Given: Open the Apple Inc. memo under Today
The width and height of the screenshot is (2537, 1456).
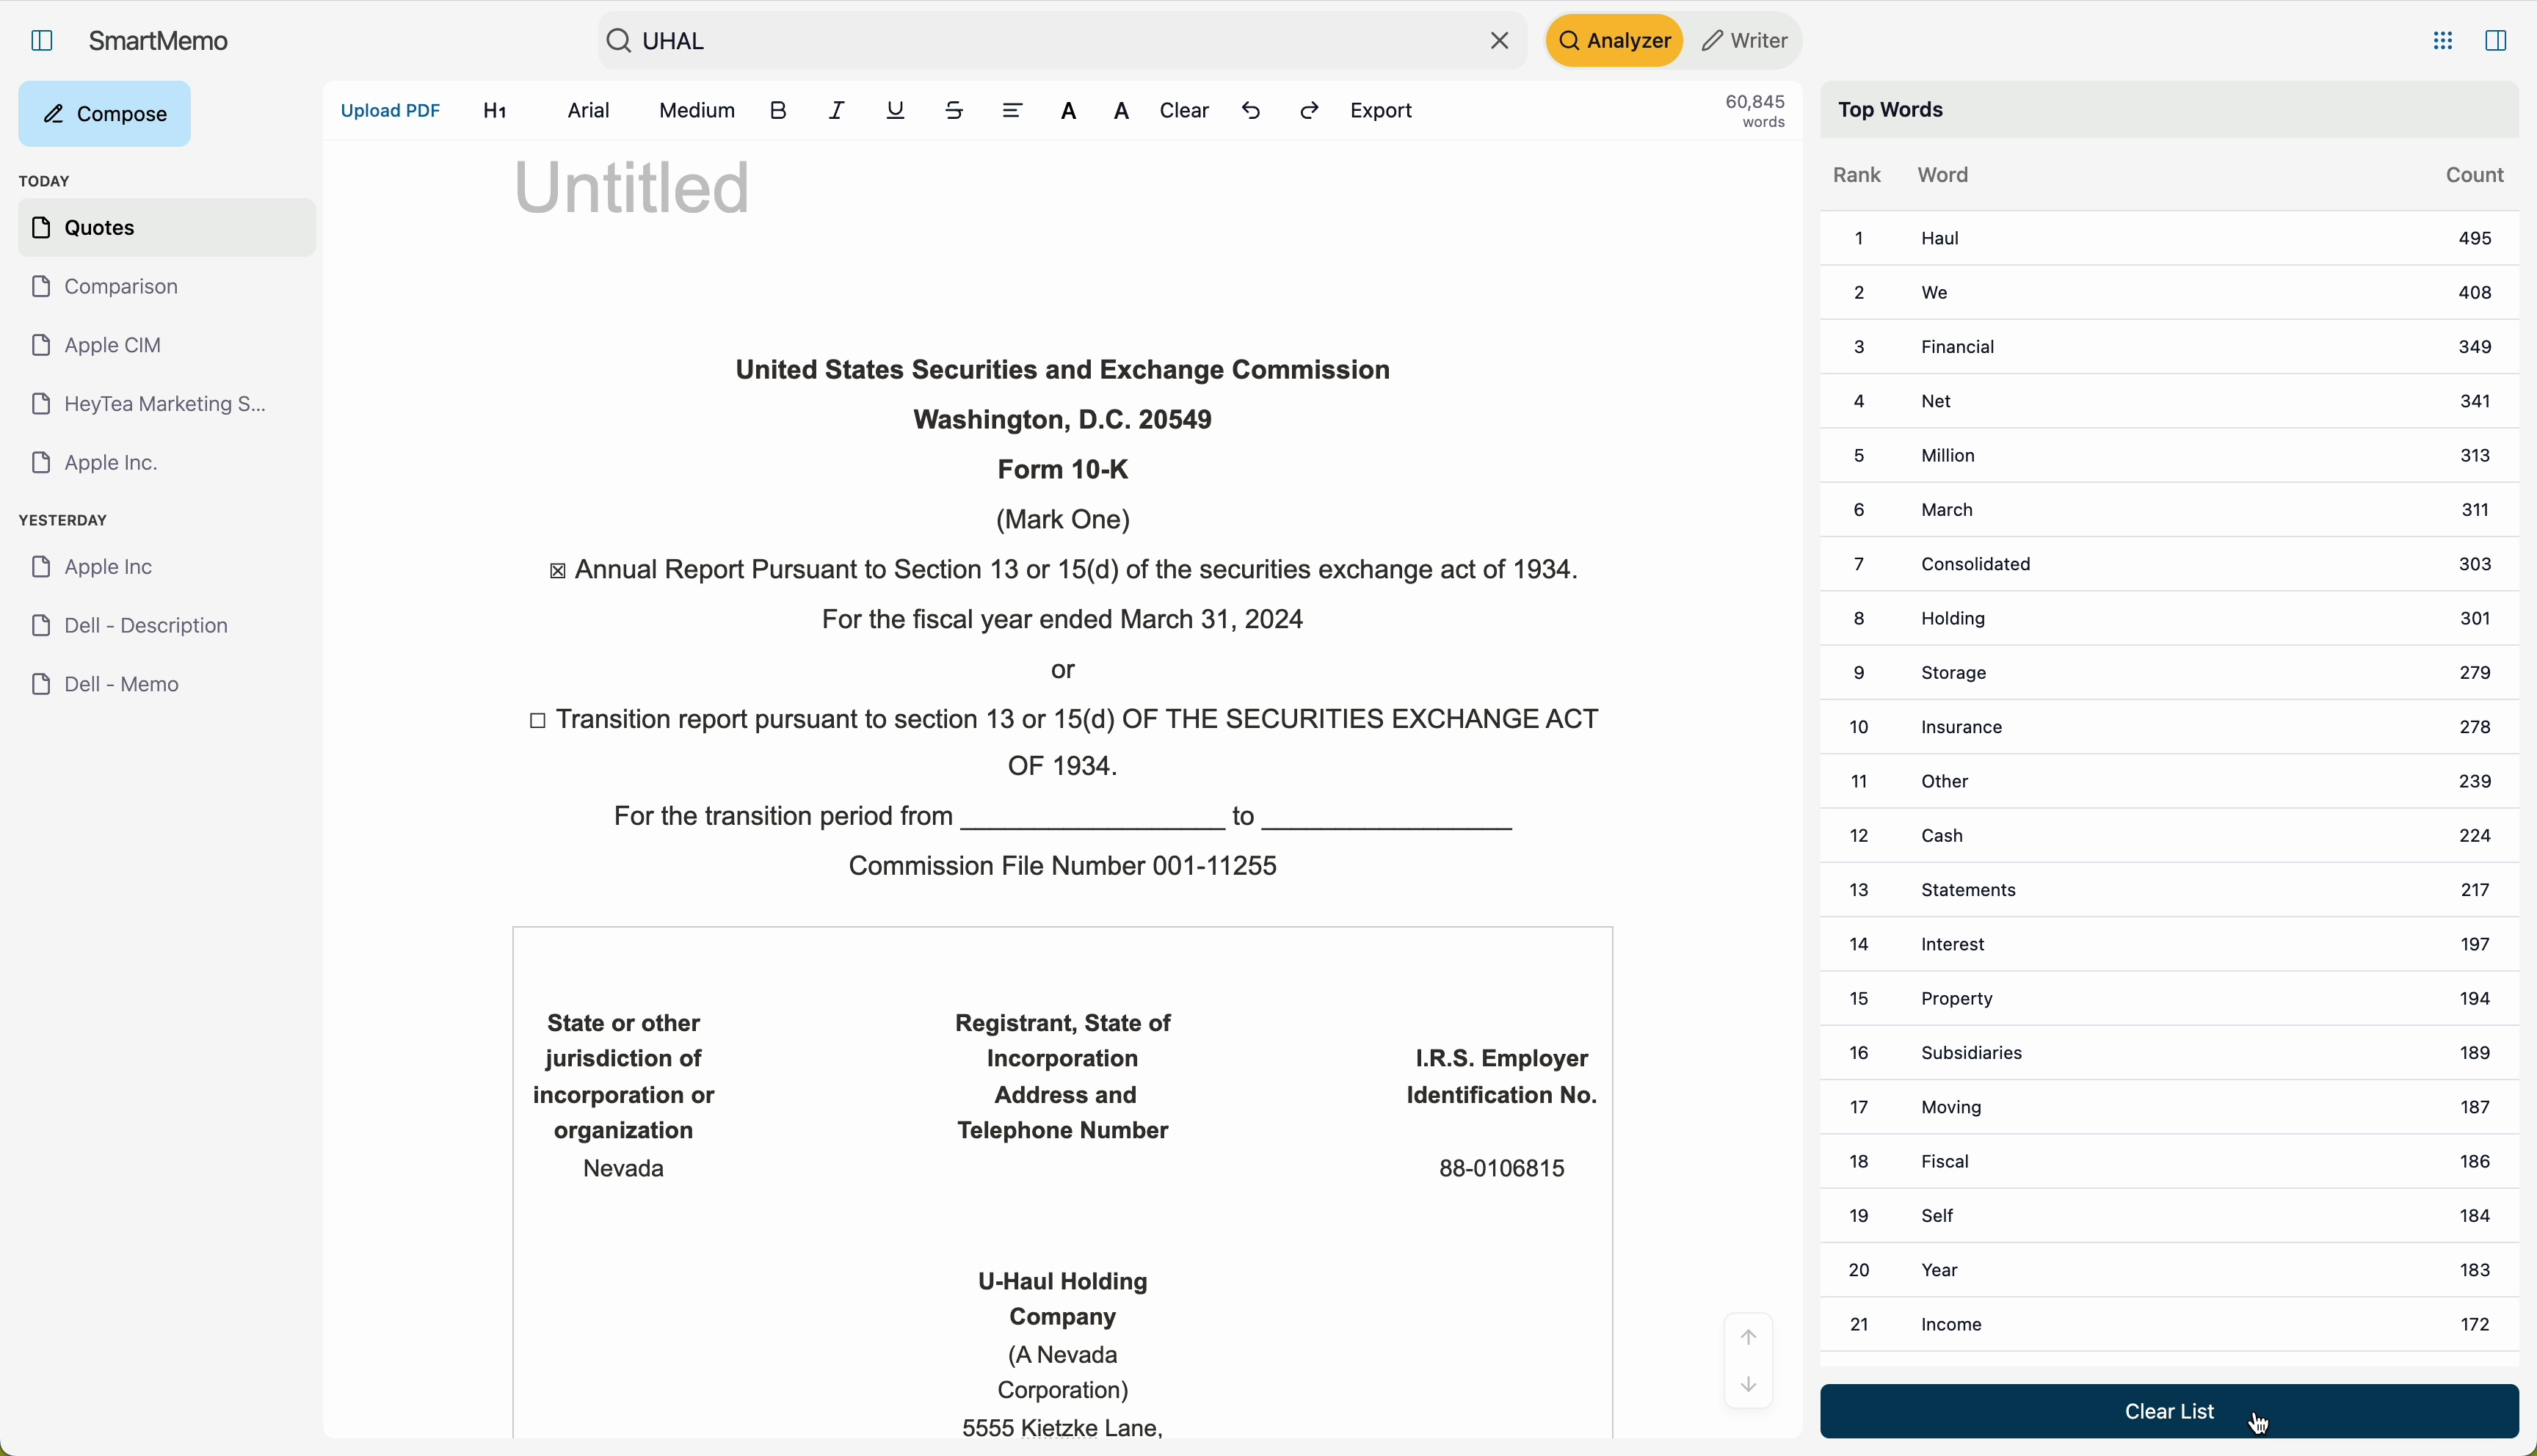Looking at the screenshot, I should tap(167, 463).
